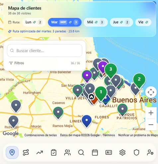Click the sparkle icon before Ruta optimizada

(x=10, y=32)
